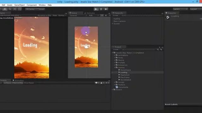202x113 pixels.
Task: Toggle Error Pause in the Console
Action: click(x=29, y=83)
